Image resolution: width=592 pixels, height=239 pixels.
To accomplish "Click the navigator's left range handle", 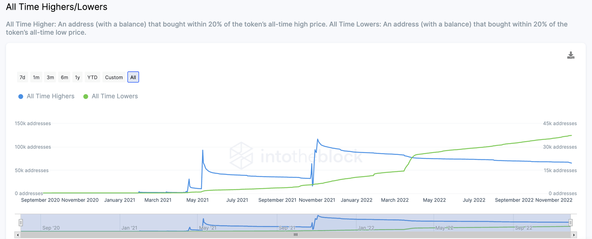I will (x=21, y=222).
